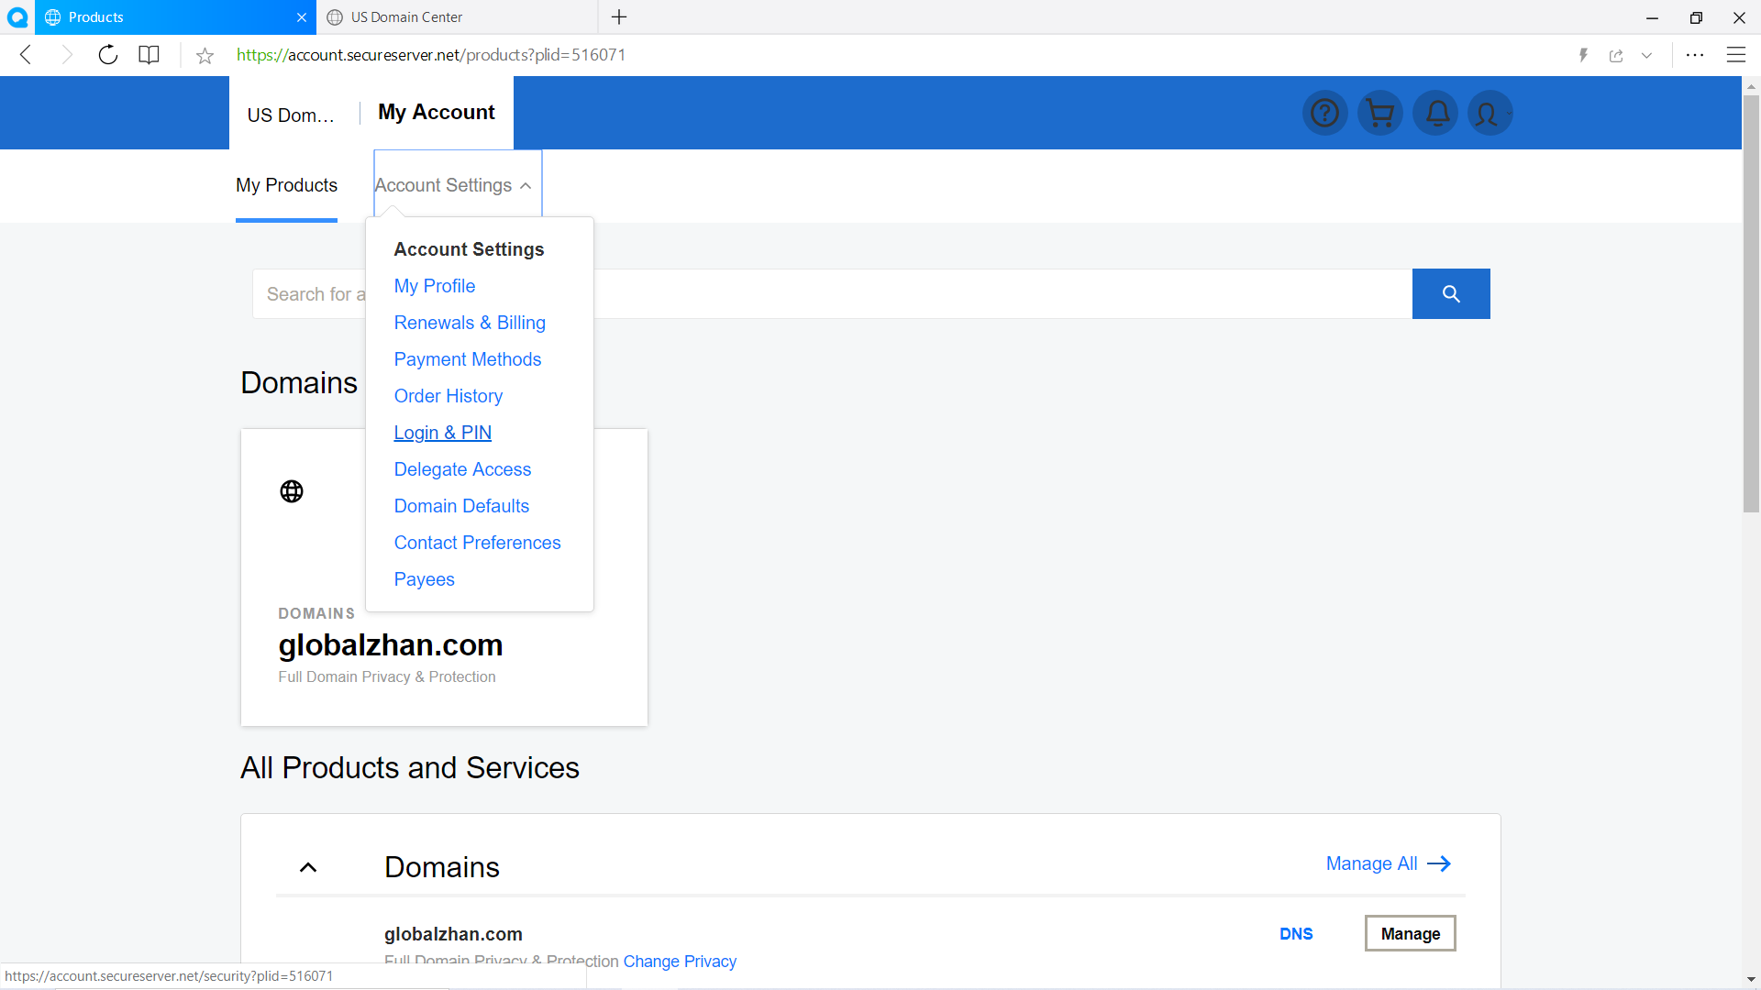Open reading view book icon
This screenshot has width=1761, height=990.
point(149,55)
